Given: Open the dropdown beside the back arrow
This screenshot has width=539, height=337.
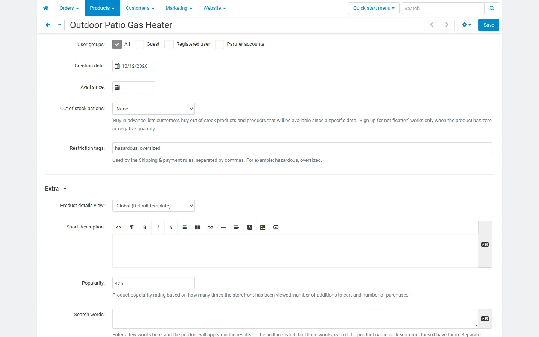Looking at the screenshot, I should click(60, 25).
